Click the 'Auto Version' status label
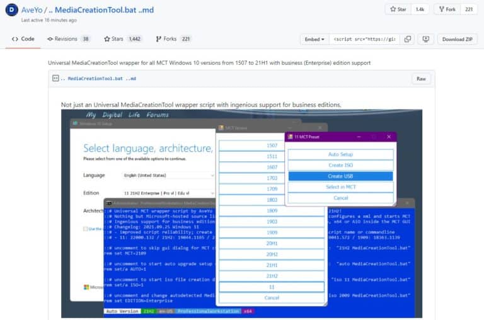Screen dimensions: 484x320 point(122,311)
